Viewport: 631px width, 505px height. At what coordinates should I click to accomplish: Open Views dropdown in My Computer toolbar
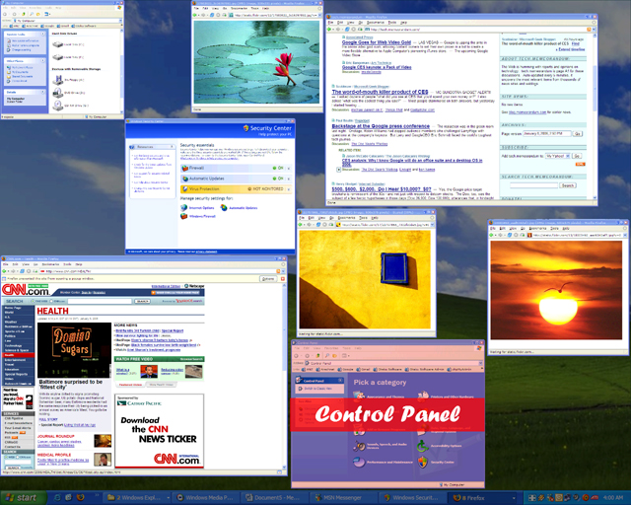pyautogui.click(x=47, y=14)
